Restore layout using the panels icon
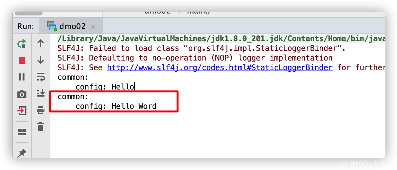This screenshot has width=397, height=170. [x=22, y=132]
